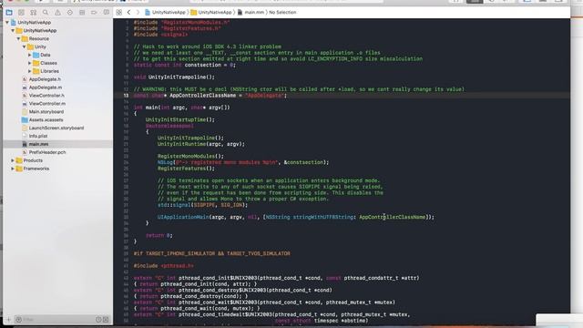Click the add file plus button

pyautogui.click(x=9, y=320)
